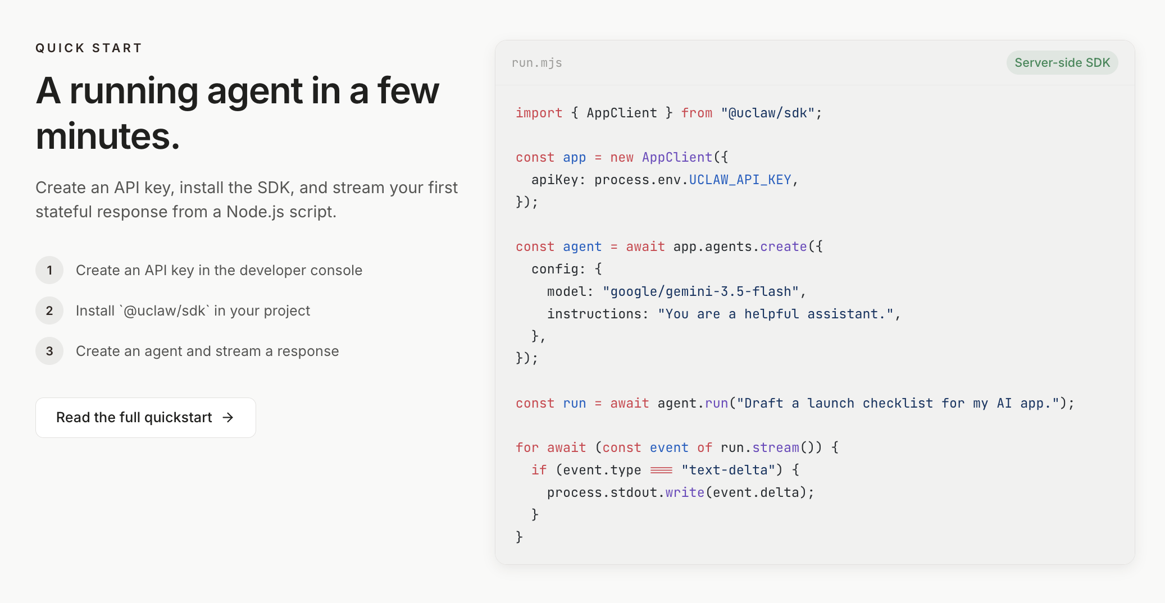Screen dimensions: 1165x603
Task: Click the "@uclaw/sdk" import string
Action: [x=768, y=113]
